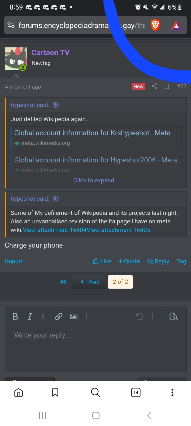Insert an image into the reply
The width and height of the screenshot is (191, 426).
click(x=73, y=316)
